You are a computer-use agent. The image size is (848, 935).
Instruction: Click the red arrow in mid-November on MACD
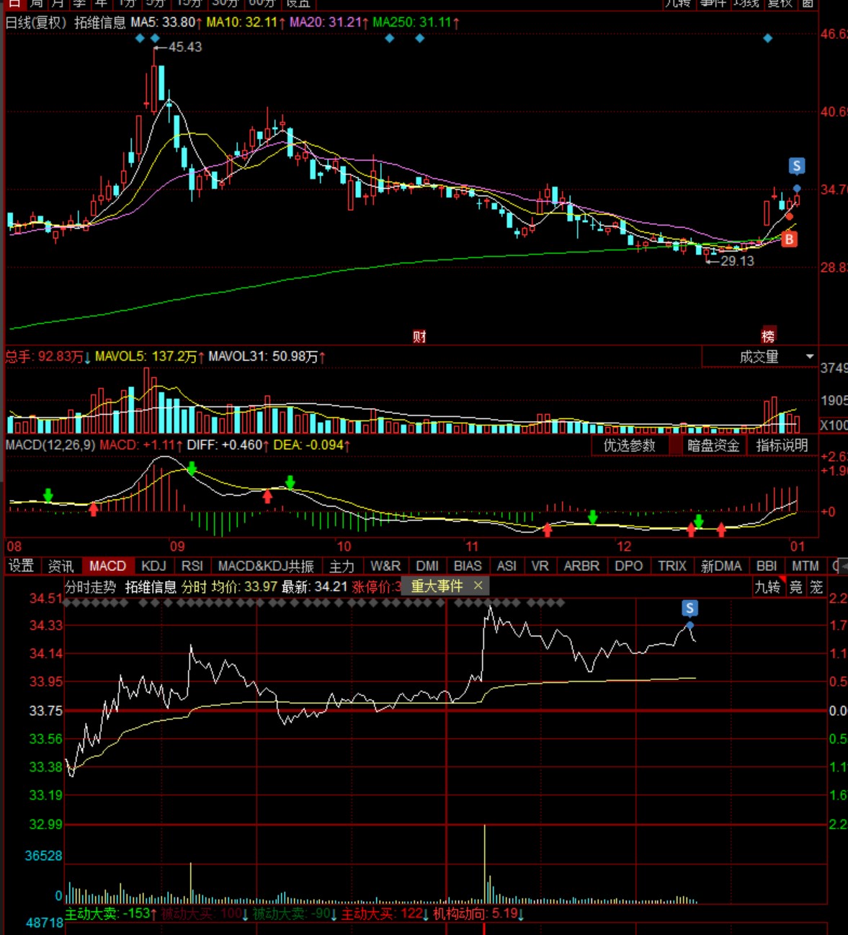click(x=548, y=530)
